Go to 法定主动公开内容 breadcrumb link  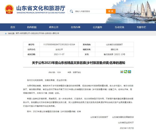37,33
